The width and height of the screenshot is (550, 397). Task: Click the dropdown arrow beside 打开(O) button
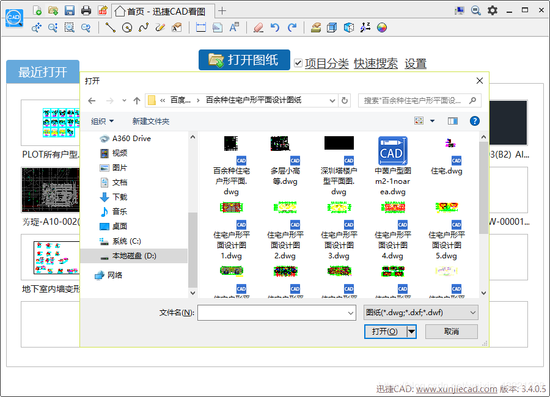pos(411,332)
